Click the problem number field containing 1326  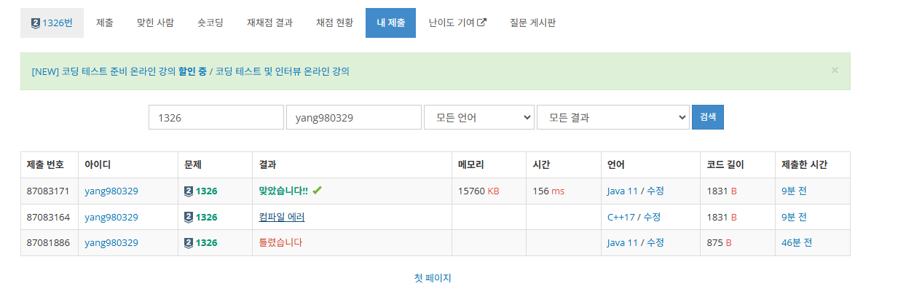pos(216,117)
